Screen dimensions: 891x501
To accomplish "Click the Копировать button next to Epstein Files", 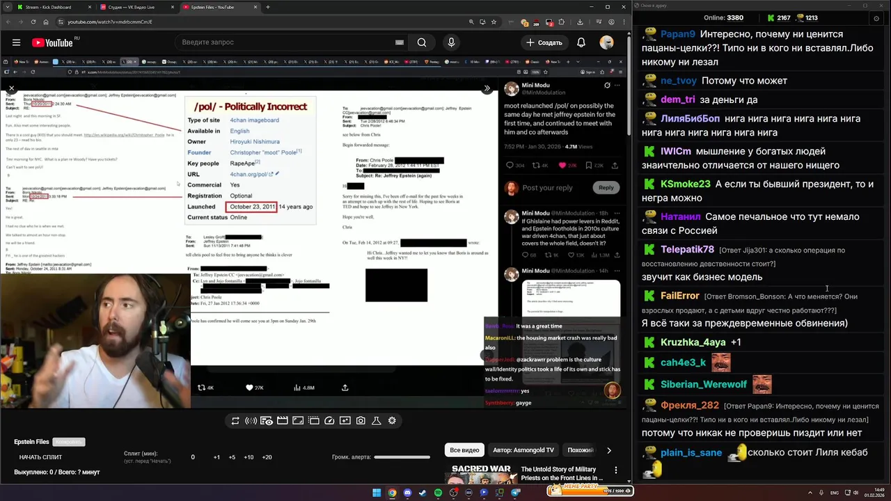I will coord(69,442).
